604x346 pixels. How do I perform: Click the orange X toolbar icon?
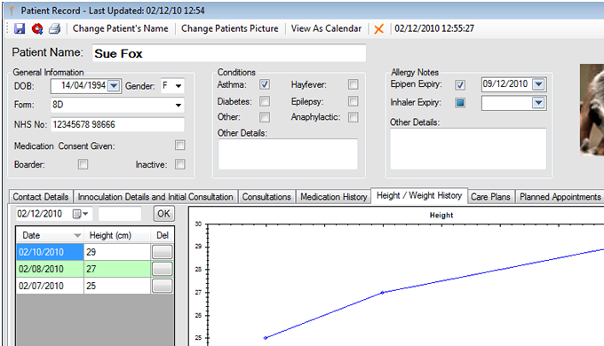379,29
